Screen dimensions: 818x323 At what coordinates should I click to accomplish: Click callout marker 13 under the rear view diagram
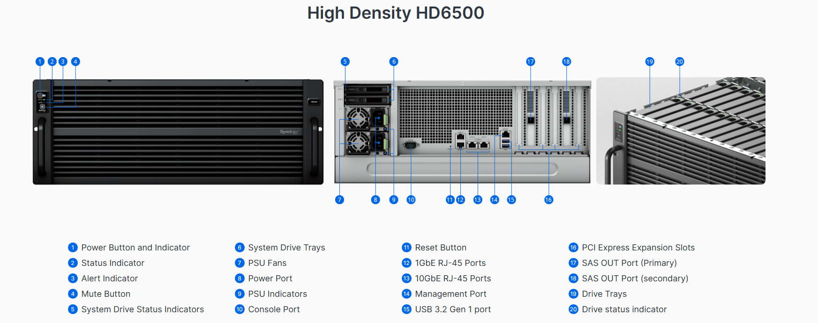click(x=478, y=200)
